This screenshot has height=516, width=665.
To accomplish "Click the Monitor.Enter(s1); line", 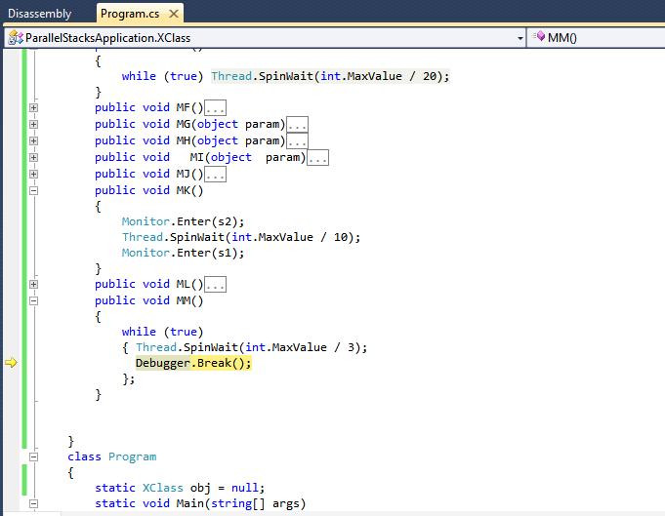I will coord(183,253).
